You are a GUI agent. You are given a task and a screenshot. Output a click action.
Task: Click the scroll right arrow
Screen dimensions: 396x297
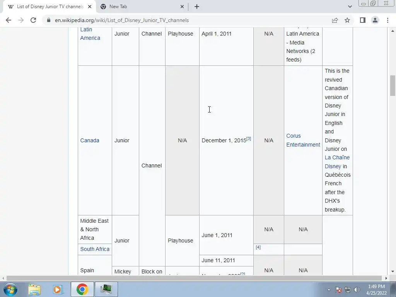point(386,278)
